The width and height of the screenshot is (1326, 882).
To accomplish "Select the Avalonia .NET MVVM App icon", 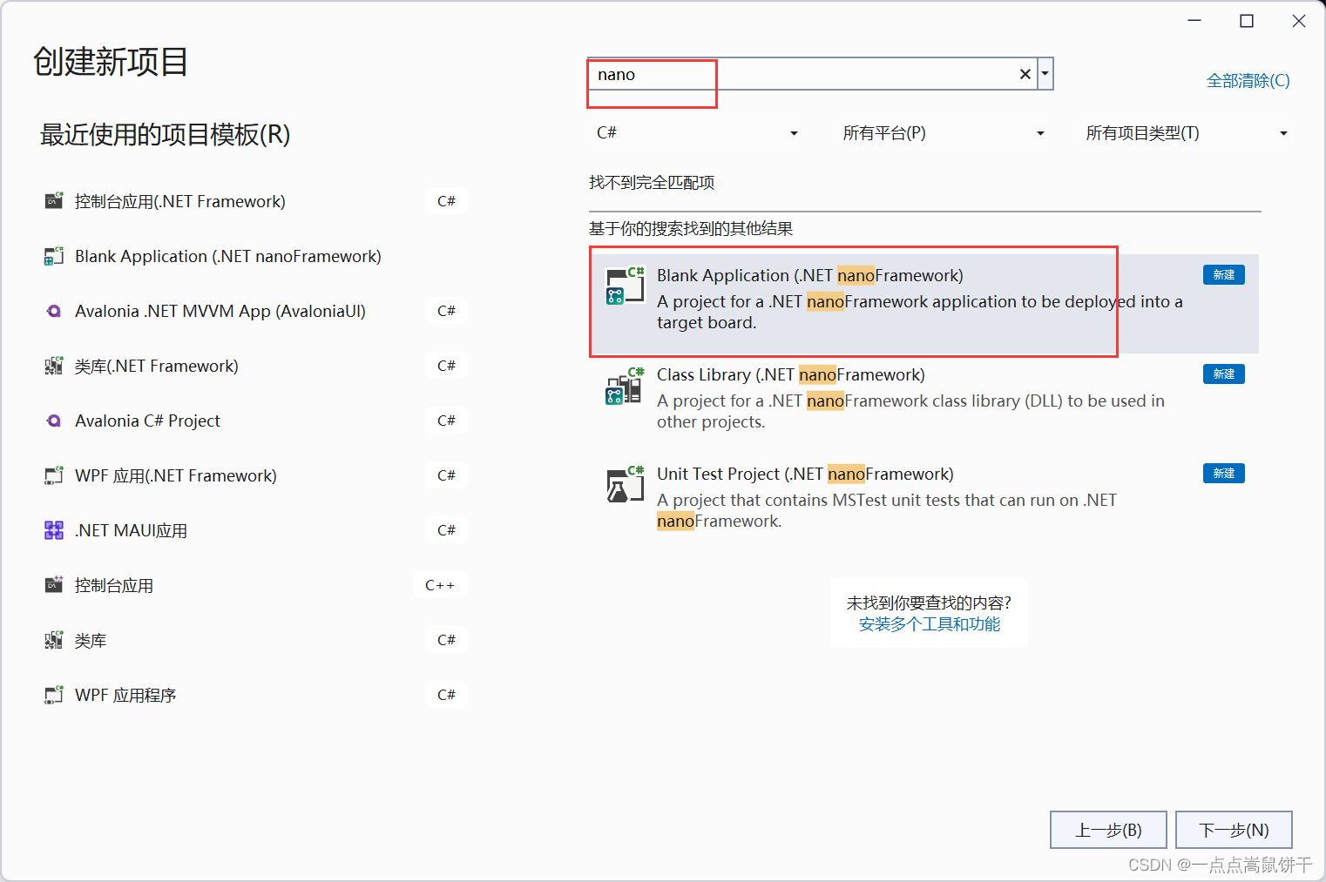I will [53, 311].
